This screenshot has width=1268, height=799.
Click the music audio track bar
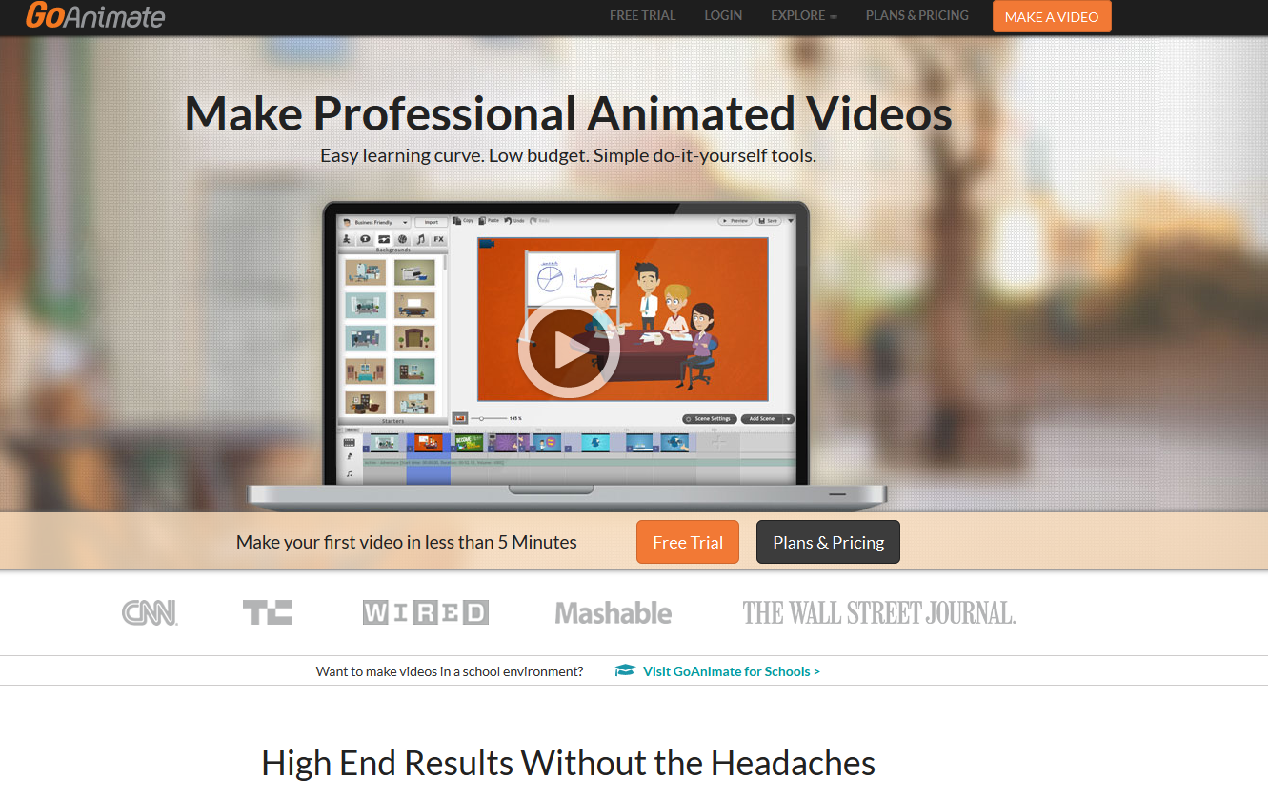[579, 463]
